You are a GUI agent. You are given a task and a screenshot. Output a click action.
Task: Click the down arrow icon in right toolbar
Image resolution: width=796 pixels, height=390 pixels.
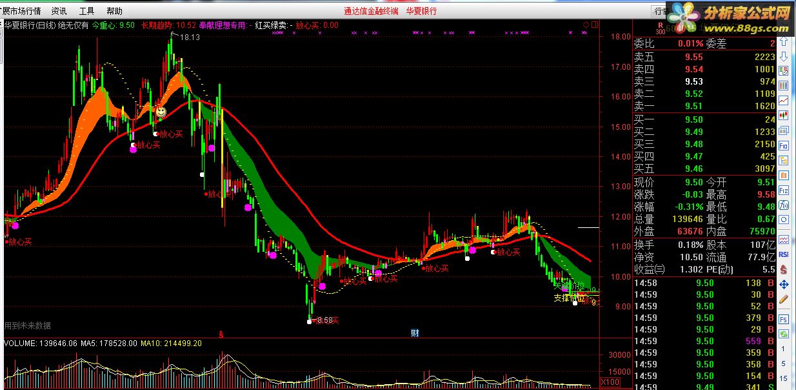pyautogui.click(x=784, y=56)
